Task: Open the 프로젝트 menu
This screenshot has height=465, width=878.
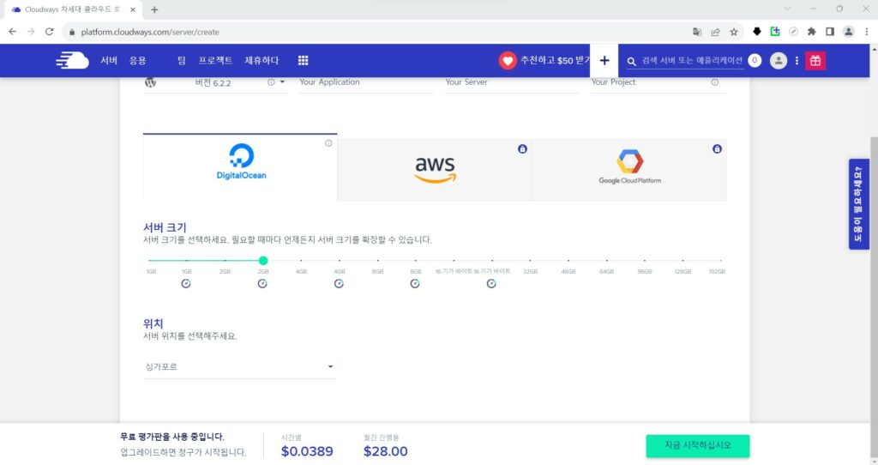Action: [215, 61]
